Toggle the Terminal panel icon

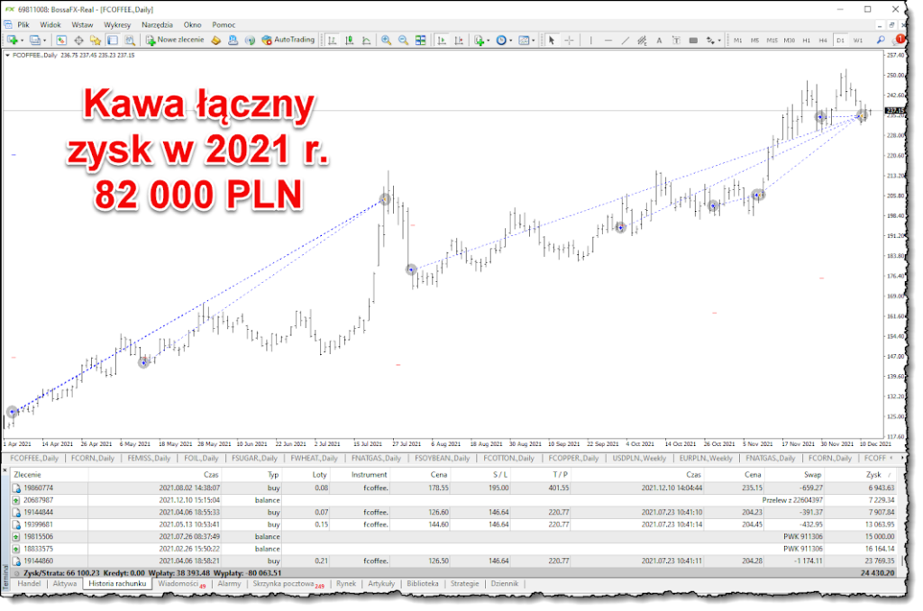click(113, 40)
